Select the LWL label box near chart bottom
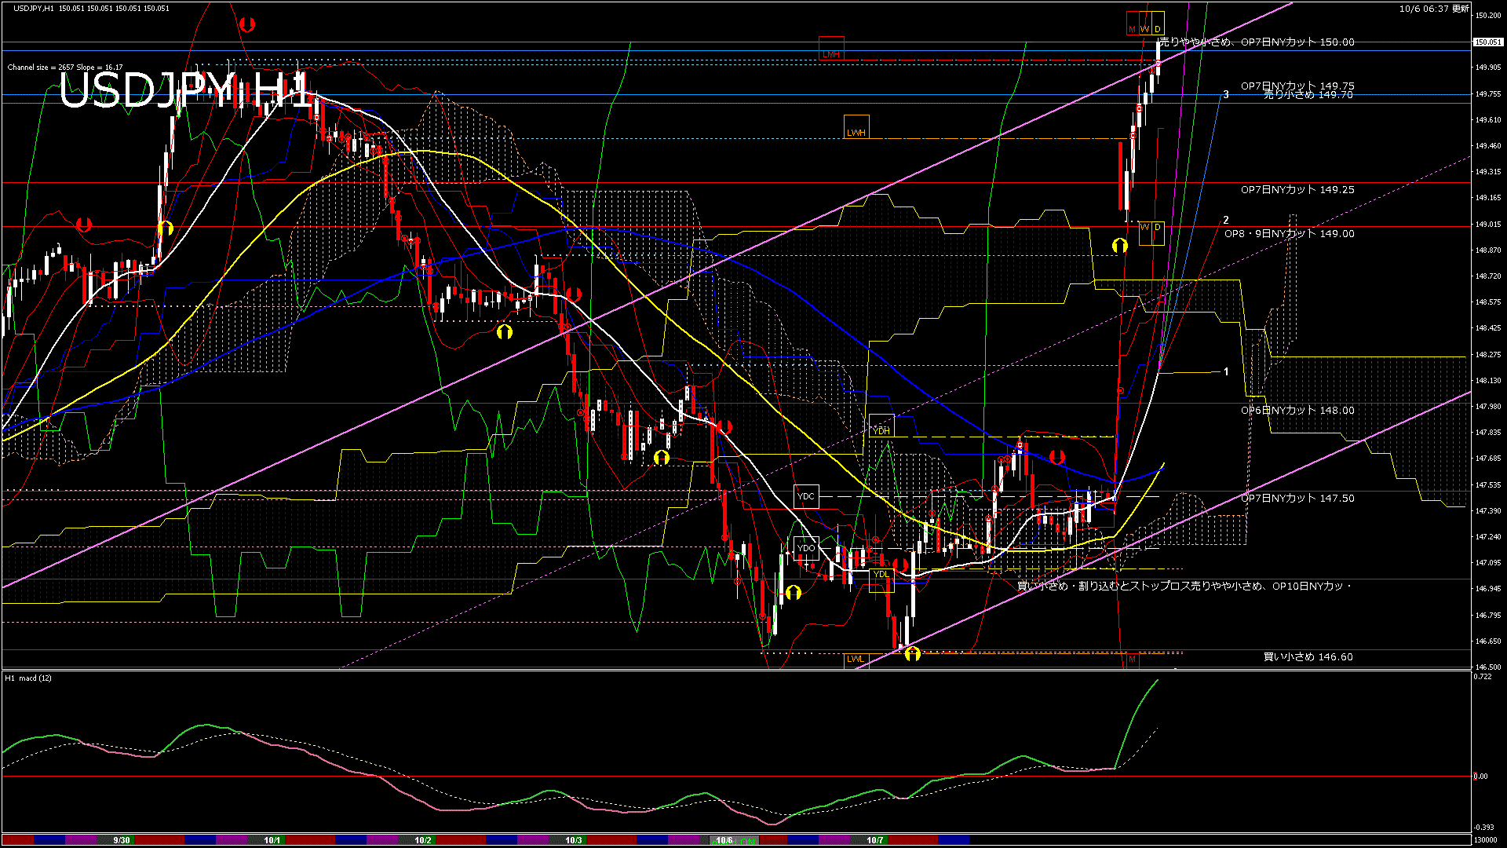The height and width of the screenshot is (848, 1507). (856, 659)
